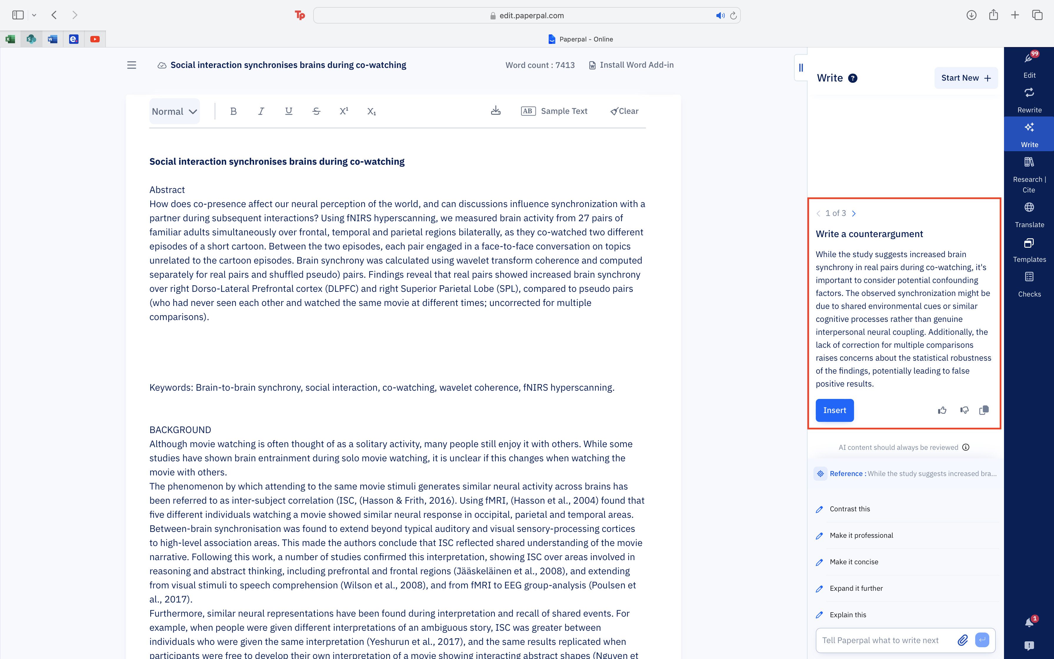Select the Paperpal - Online tab

[x=580, y=39]
